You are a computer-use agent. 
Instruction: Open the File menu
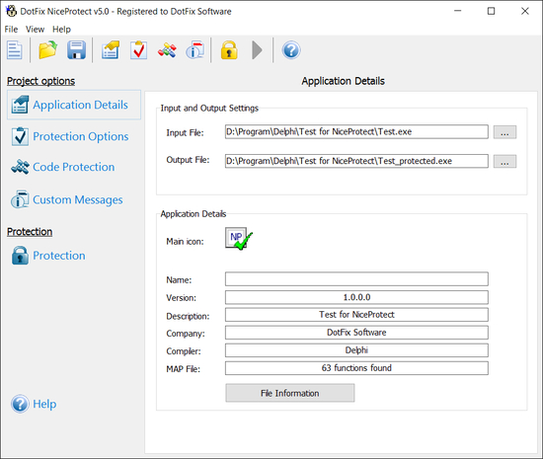[11, 30]
